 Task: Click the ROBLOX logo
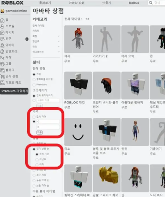[x=12, y=3]
